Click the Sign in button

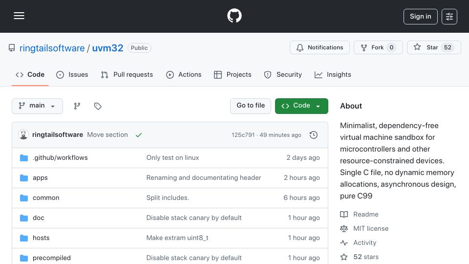pyautogui.click(x=420, y=17)
